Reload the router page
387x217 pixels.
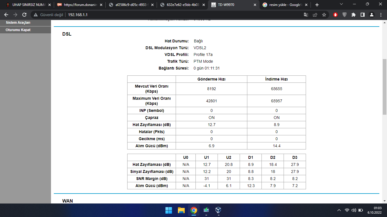pos(24,15)
